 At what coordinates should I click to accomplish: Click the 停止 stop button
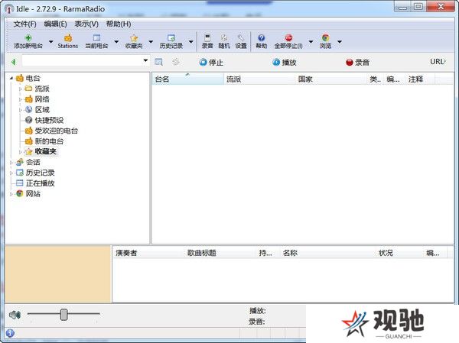click(x=211, y=63)
